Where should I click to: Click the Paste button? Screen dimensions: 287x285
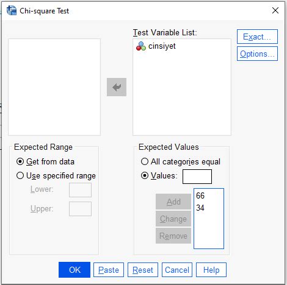109,270
